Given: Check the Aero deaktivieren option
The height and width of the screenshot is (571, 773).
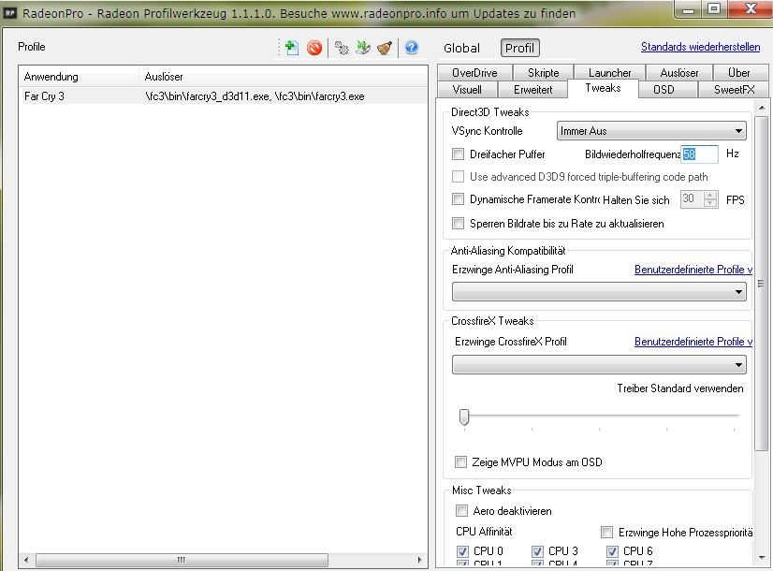Looking at the screenshot, I should tap(461, 511).
